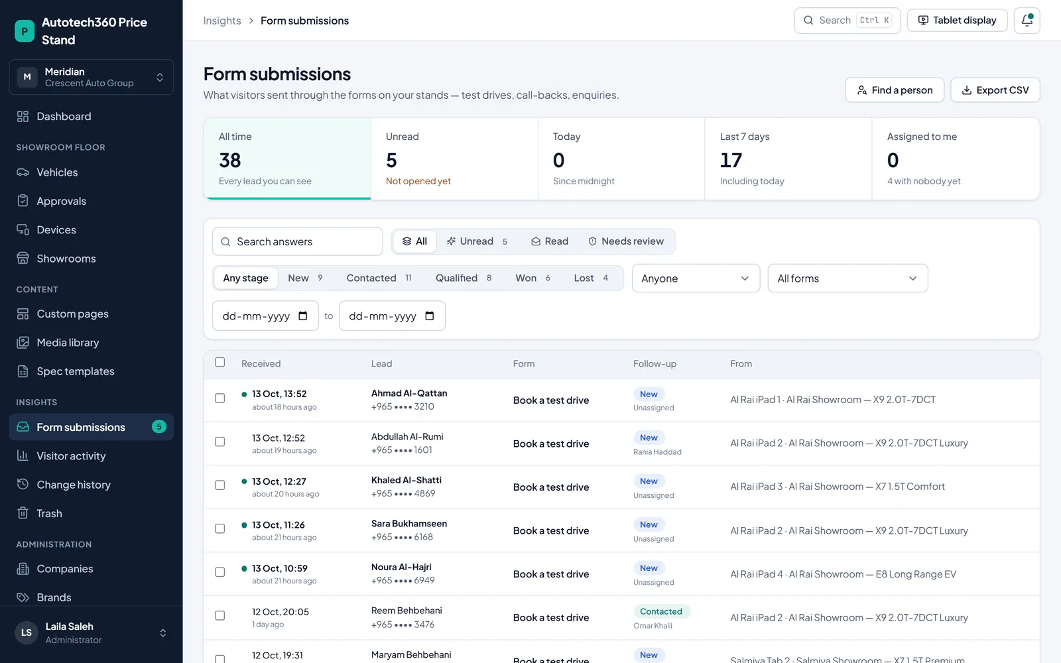Tick the checkbox for Khaled Al-Shatti

[220, 485]
